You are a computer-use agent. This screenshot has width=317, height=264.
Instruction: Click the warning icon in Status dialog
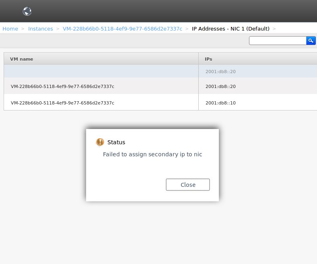(100, 142)
